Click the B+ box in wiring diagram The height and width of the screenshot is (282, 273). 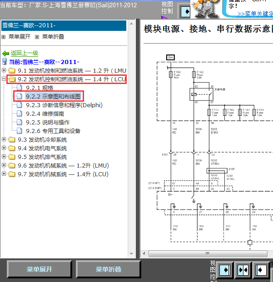click(170, 57)
